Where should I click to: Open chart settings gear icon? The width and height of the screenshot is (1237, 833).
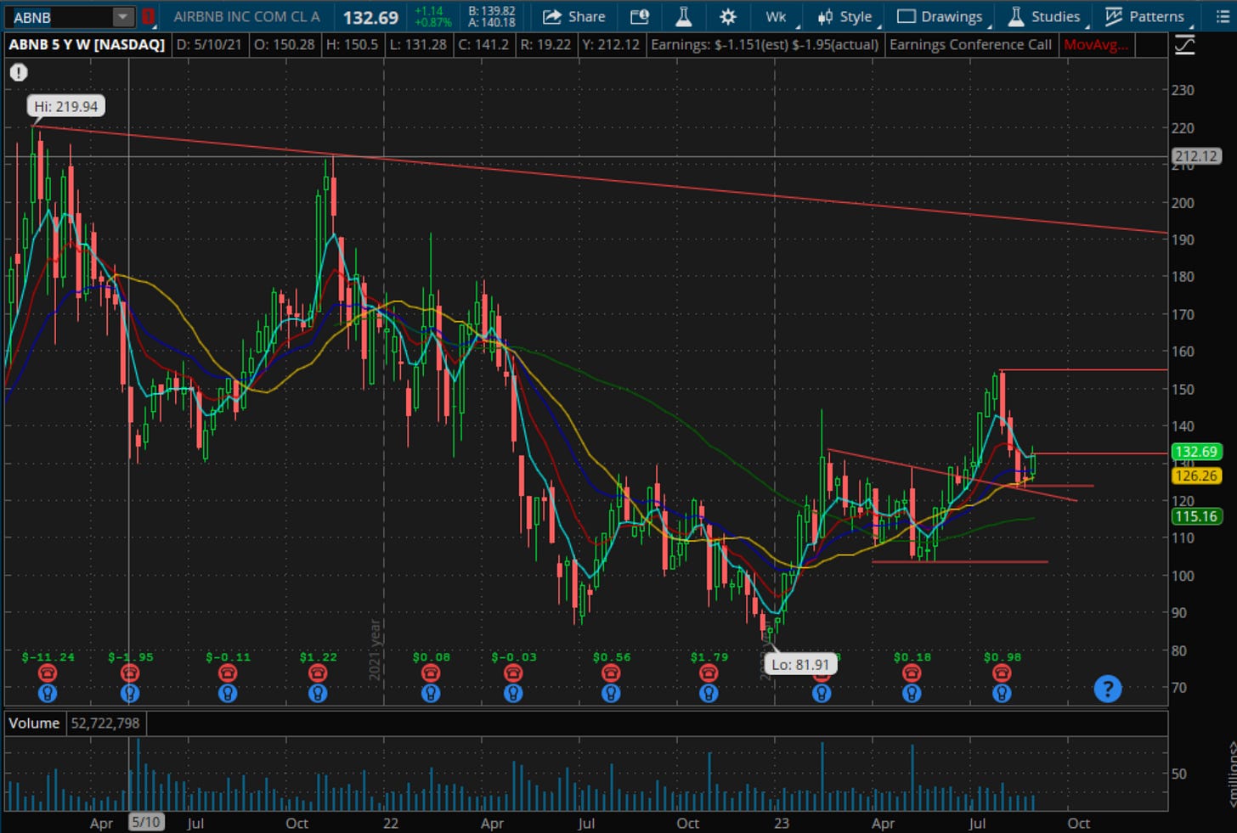tap(728, 17)
